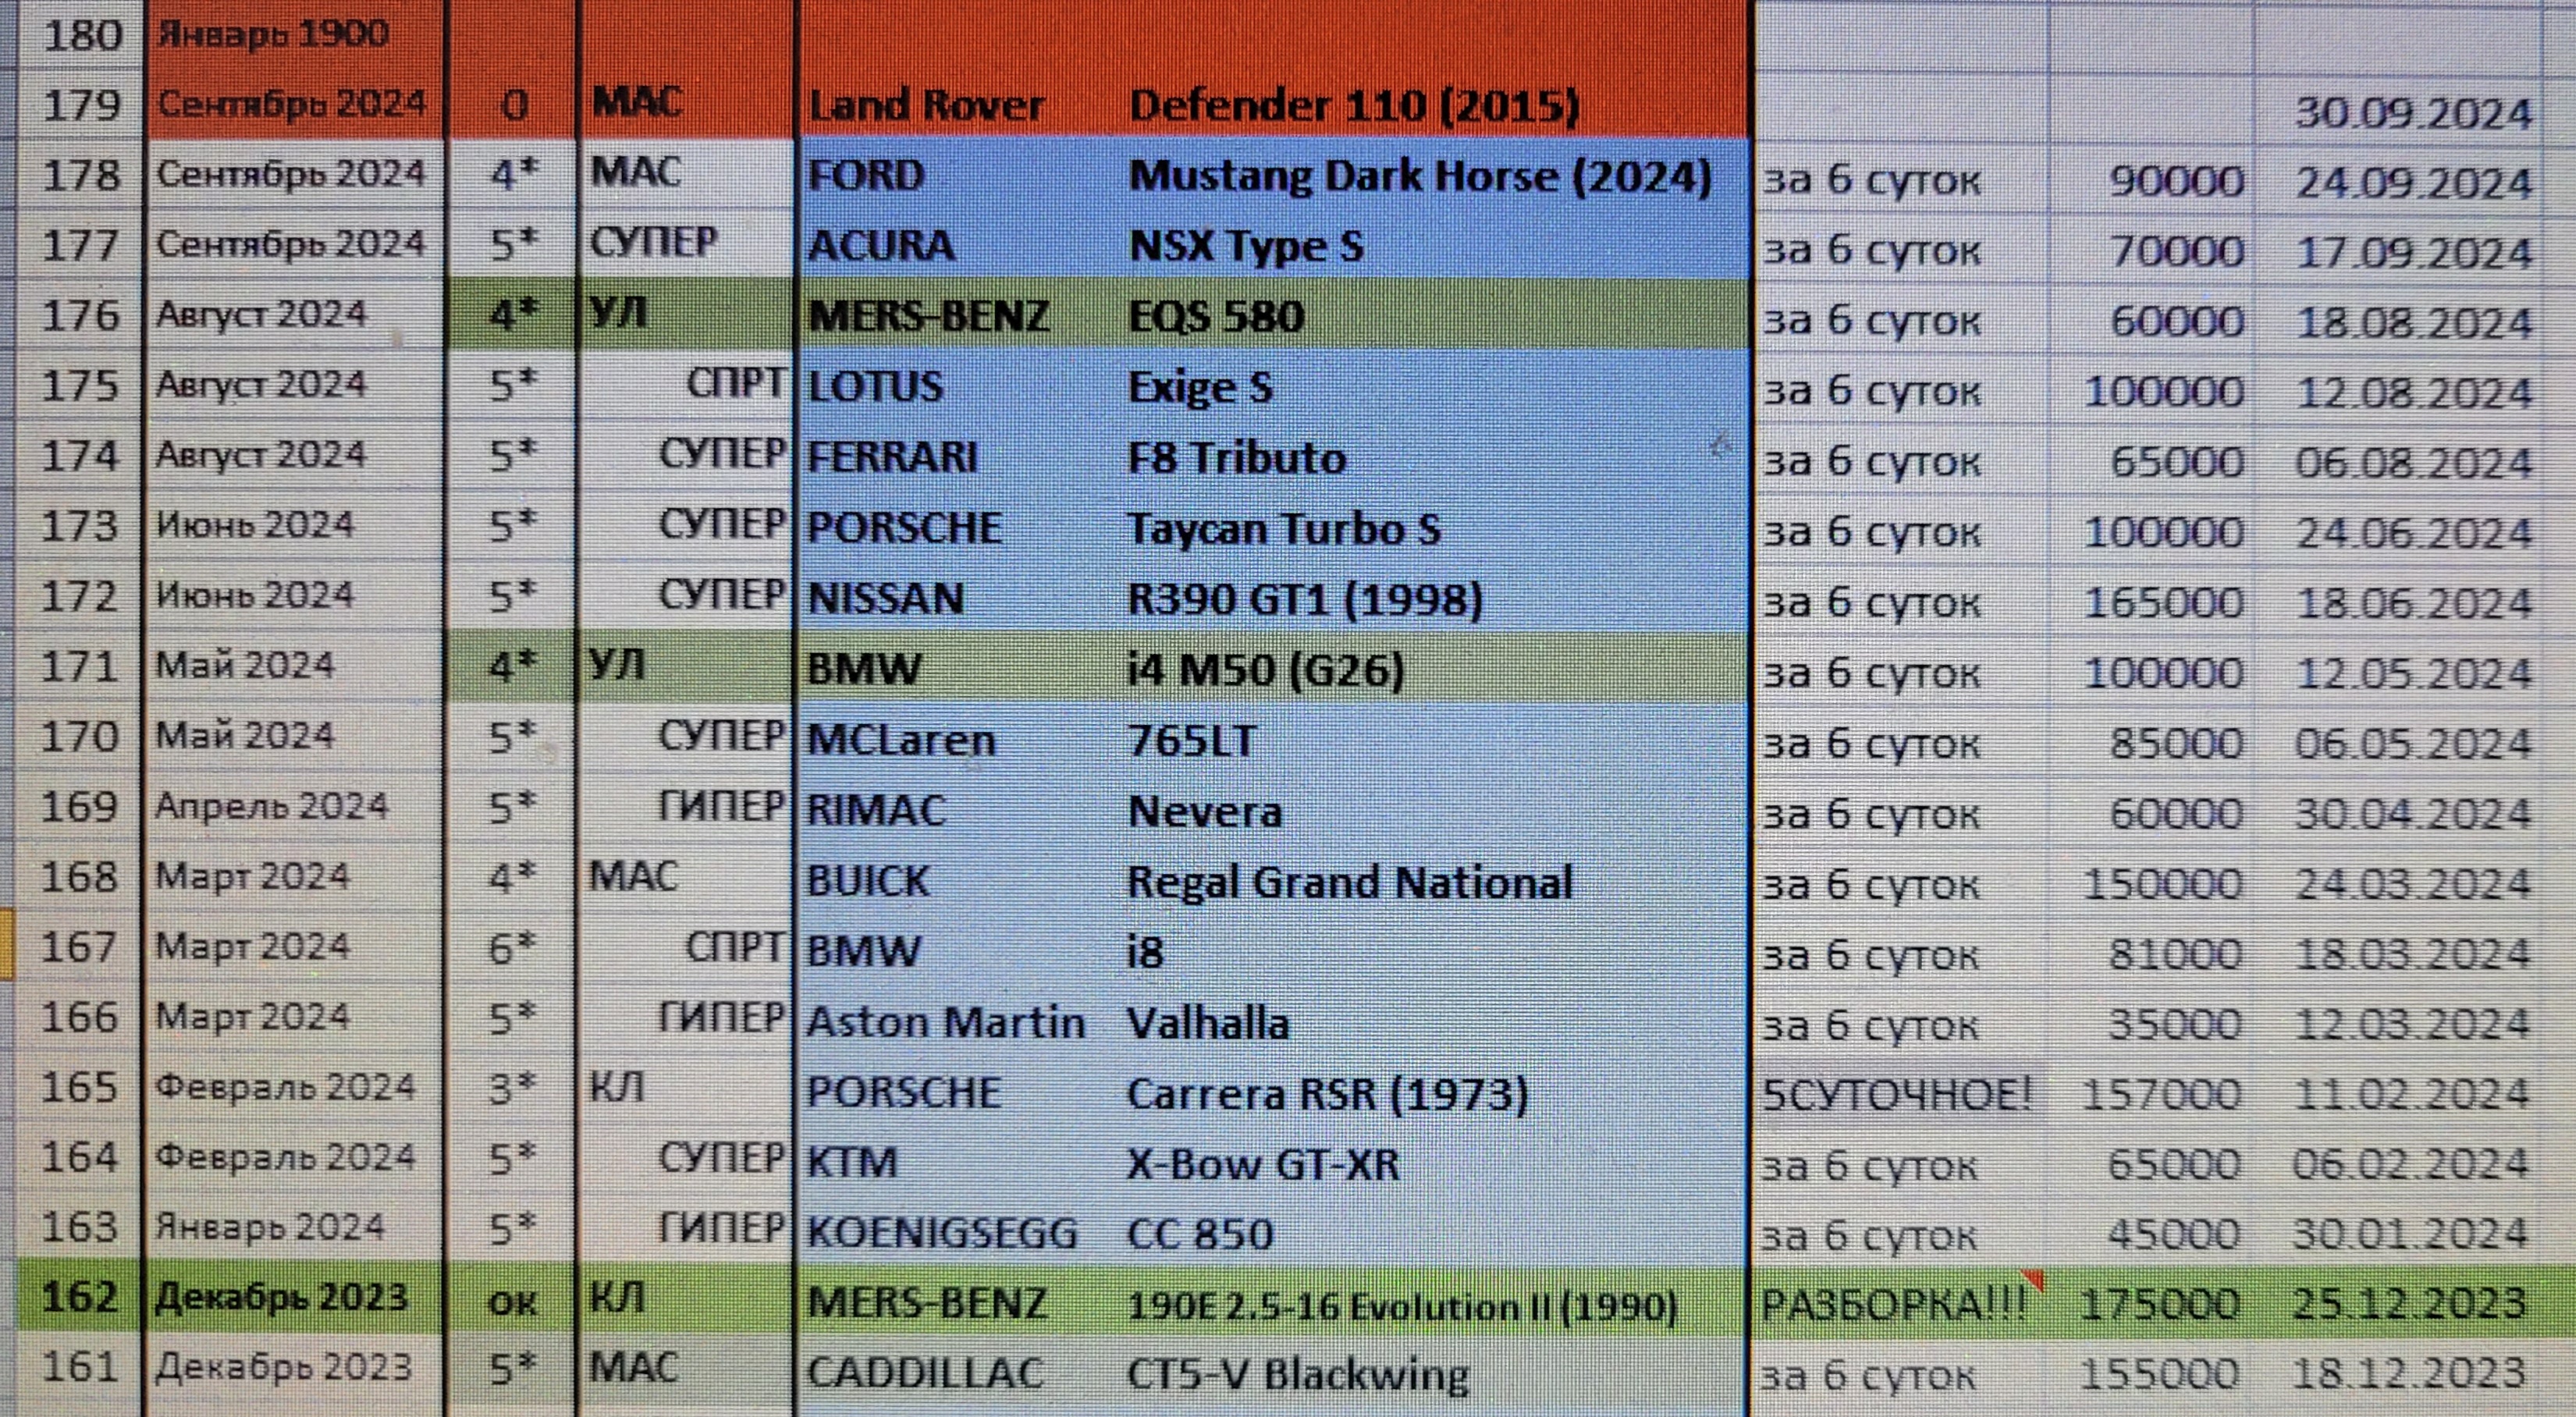
Task: Select 'R390 GT1 (1998)' cell
Action: click(1436, 598)
